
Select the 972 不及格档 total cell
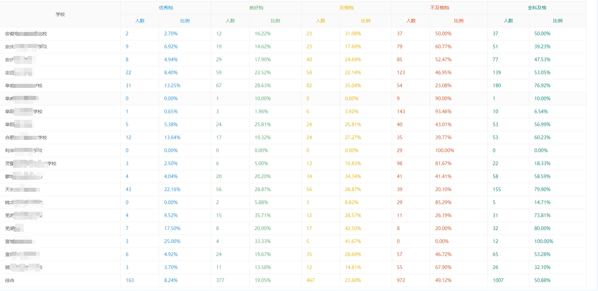click(x=401, y=280)
